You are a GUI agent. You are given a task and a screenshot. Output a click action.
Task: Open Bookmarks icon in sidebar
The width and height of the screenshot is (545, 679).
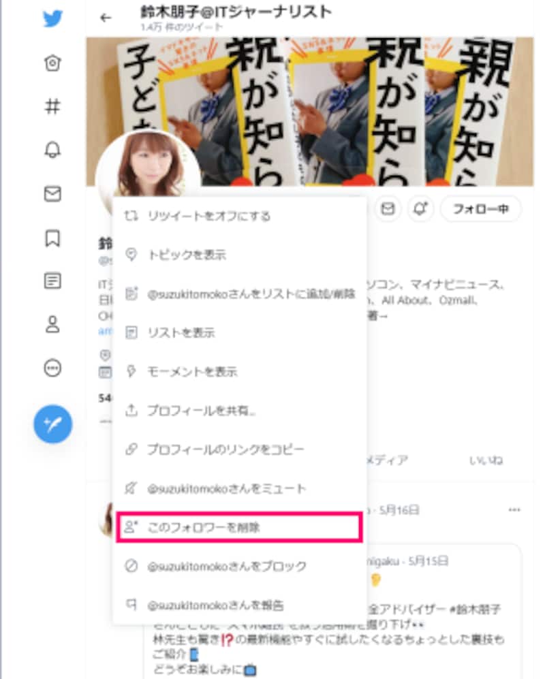[x=53, y=238]
